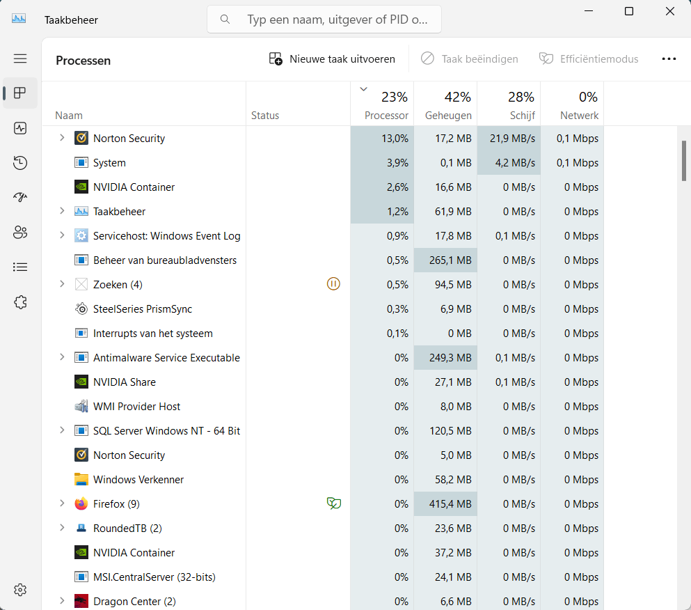Open the Services puzzle sidebar icon
Viewport: 691px width, 610px height.
tap(19, 302)
